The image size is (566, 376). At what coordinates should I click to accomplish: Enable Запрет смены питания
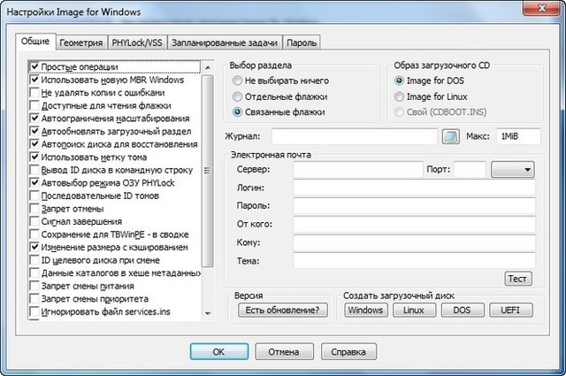[34, 286]
